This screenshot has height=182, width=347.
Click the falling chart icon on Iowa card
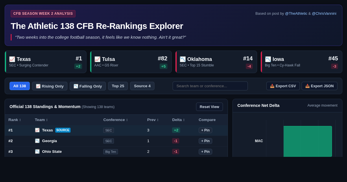coord(268,59)
